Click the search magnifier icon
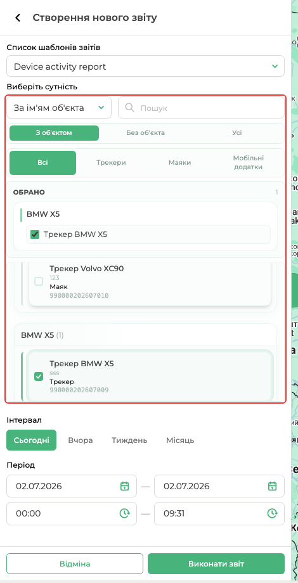This screenshot has width=298, height=583. pos(129,108)
